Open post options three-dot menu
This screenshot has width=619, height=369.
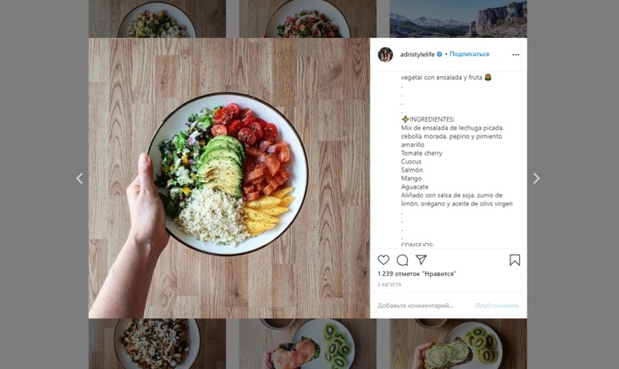(x=516, y=55)
